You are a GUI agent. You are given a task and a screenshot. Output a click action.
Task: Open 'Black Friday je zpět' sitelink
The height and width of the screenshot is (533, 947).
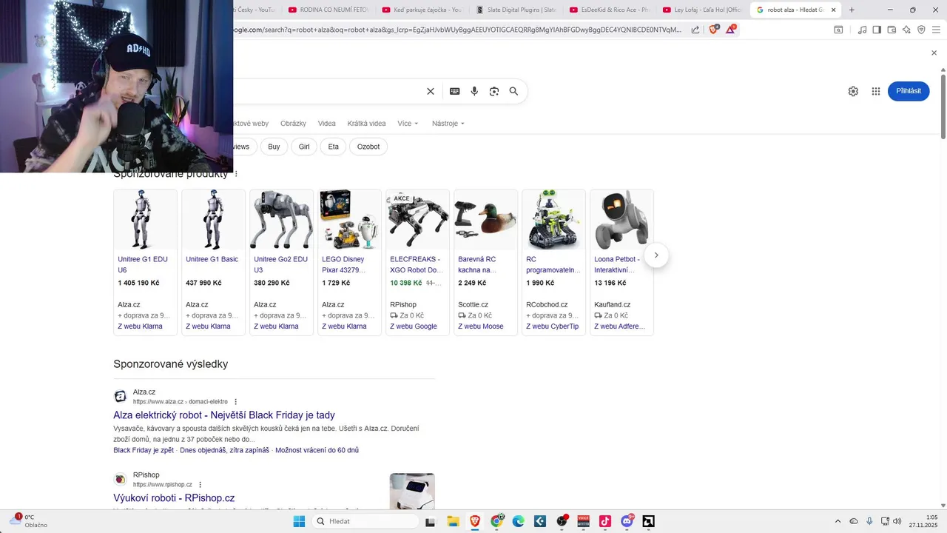(x=144, y=450)
